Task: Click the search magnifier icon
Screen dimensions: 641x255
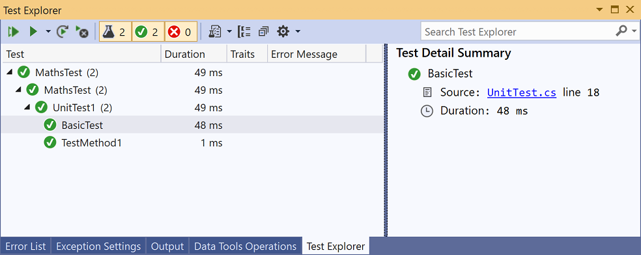Action: (x=621, y=31)
